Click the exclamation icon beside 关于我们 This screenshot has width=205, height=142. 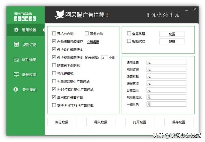(16, 89)
